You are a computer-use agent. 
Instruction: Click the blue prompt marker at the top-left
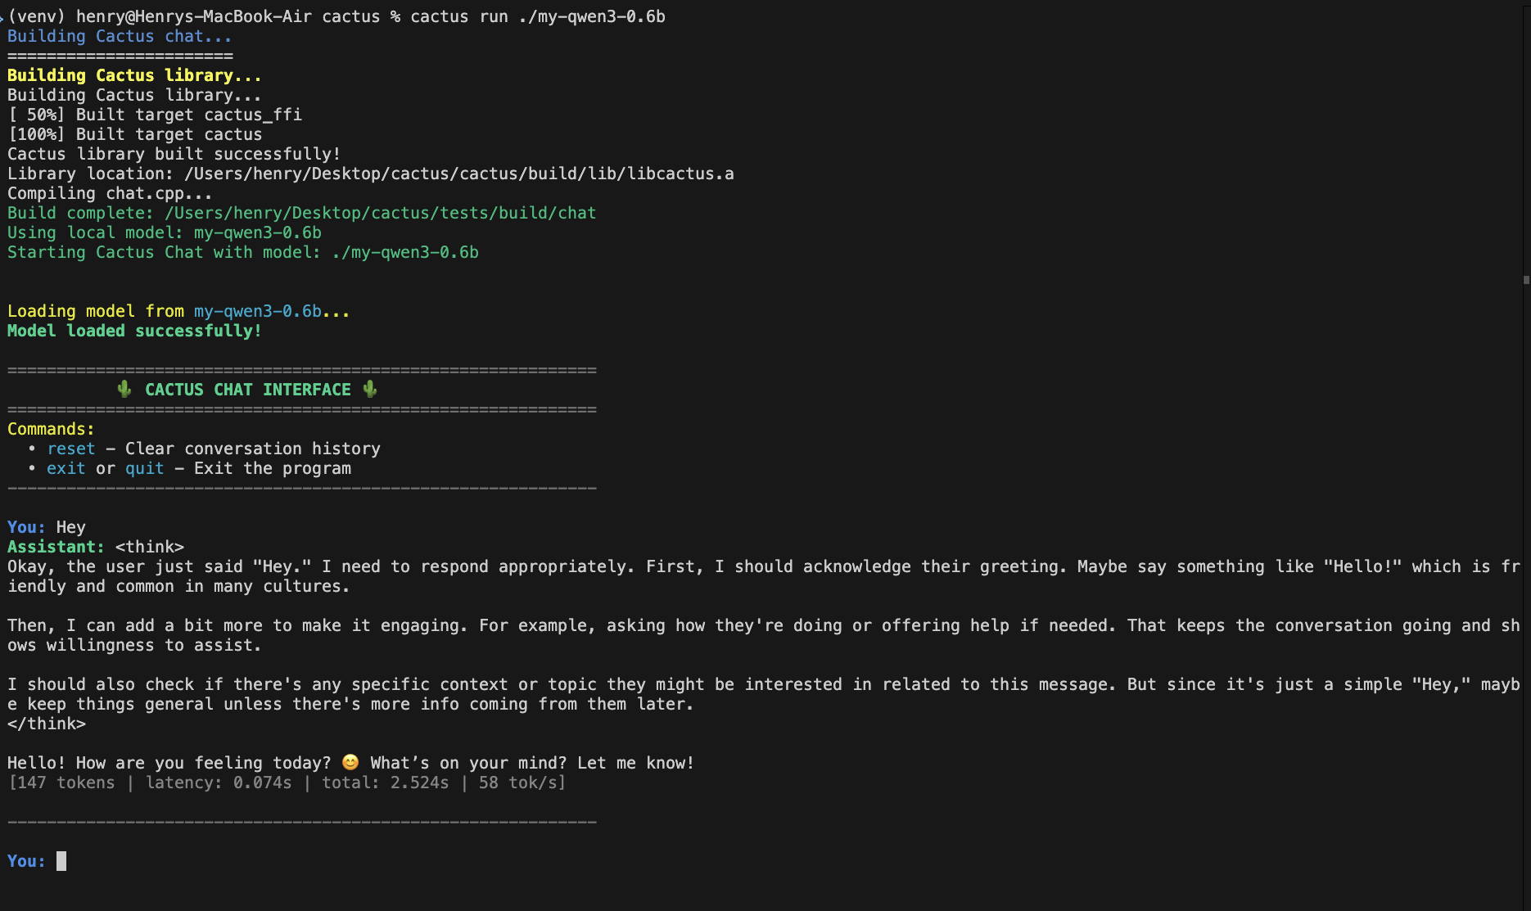2,17
